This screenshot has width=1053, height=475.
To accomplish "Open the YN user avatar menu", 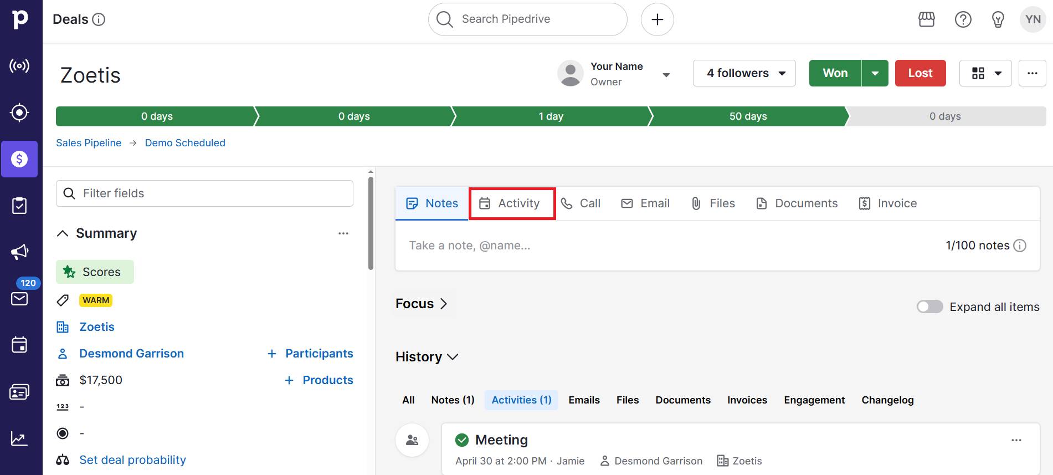I will (x=1033, y=19).
